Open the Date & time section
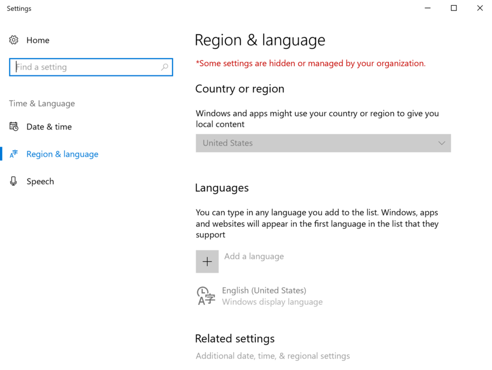Viewport: 492px width, 370px height. click(x=49, y=127)
